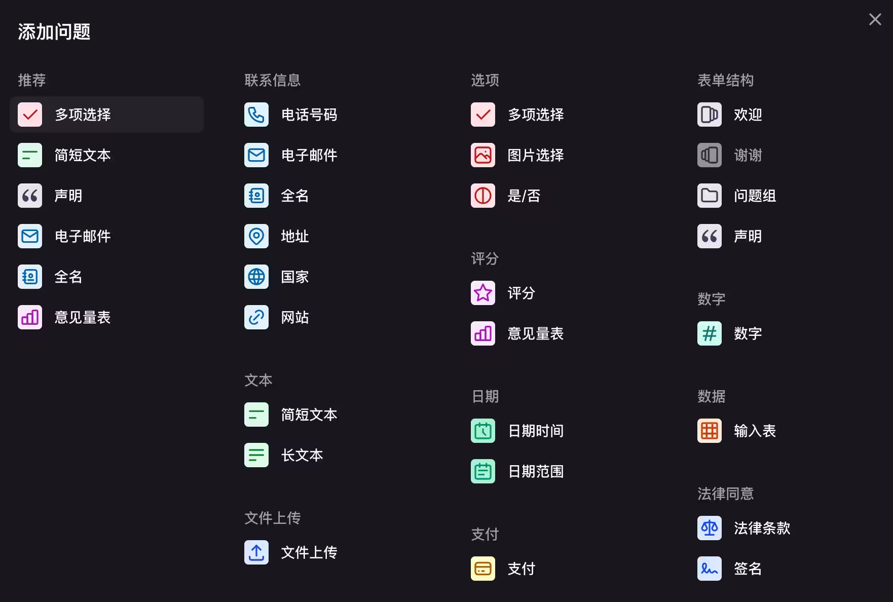The height and width of the screenshot is (602, 893).
Task: Select 全名 contact icon under 推荐
Action: coord(30,277)
